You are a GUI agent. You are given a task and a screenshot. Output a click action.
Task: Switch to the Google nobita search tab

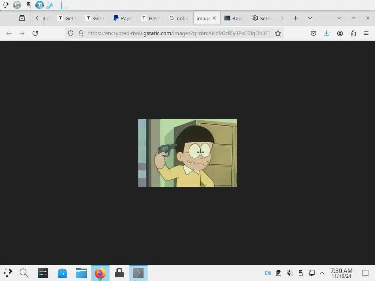click(178, 18)
